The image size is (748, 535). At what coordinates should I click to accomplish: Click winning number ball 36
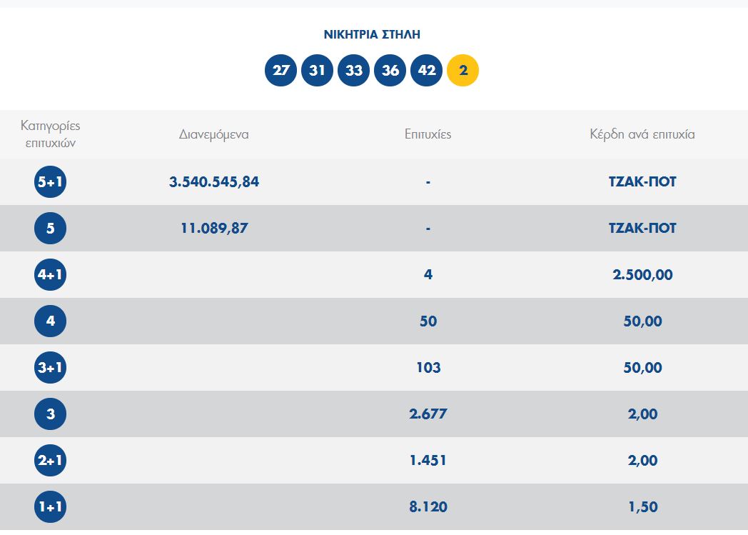tap(390, 71)
